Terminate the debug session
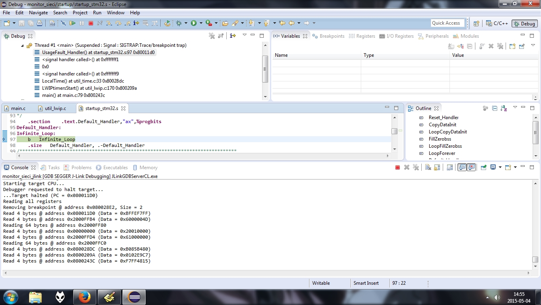541x305 pixels. pyautogui.click(x=90, y=23)
